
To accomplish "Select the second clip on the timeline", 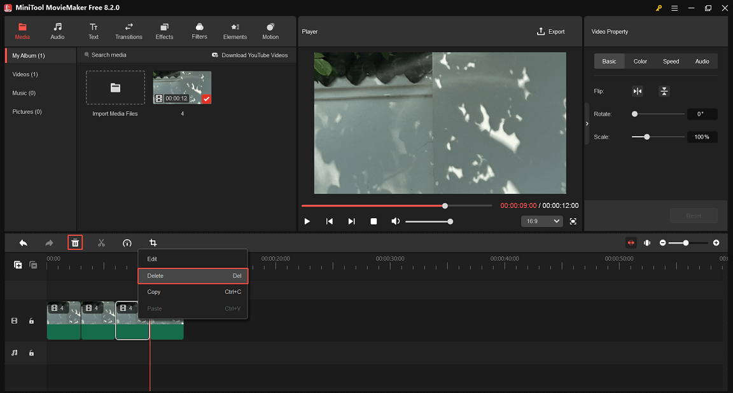I will pos(98,321).
